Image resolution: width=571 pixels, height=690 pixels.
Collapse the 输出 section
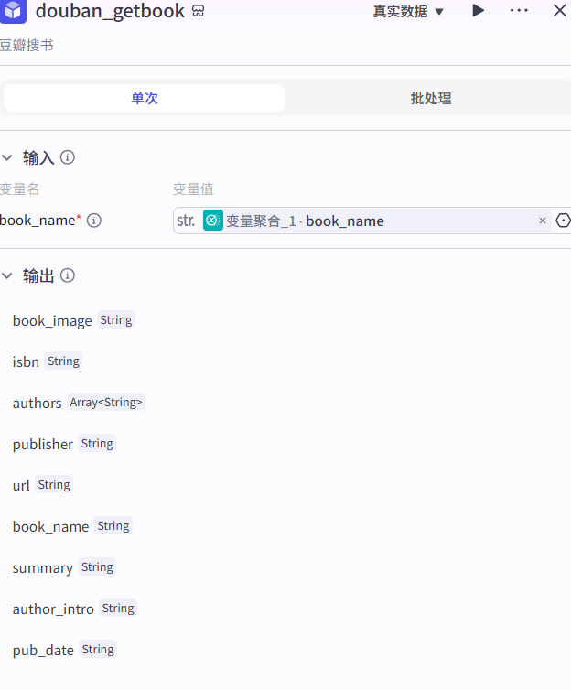7,275
